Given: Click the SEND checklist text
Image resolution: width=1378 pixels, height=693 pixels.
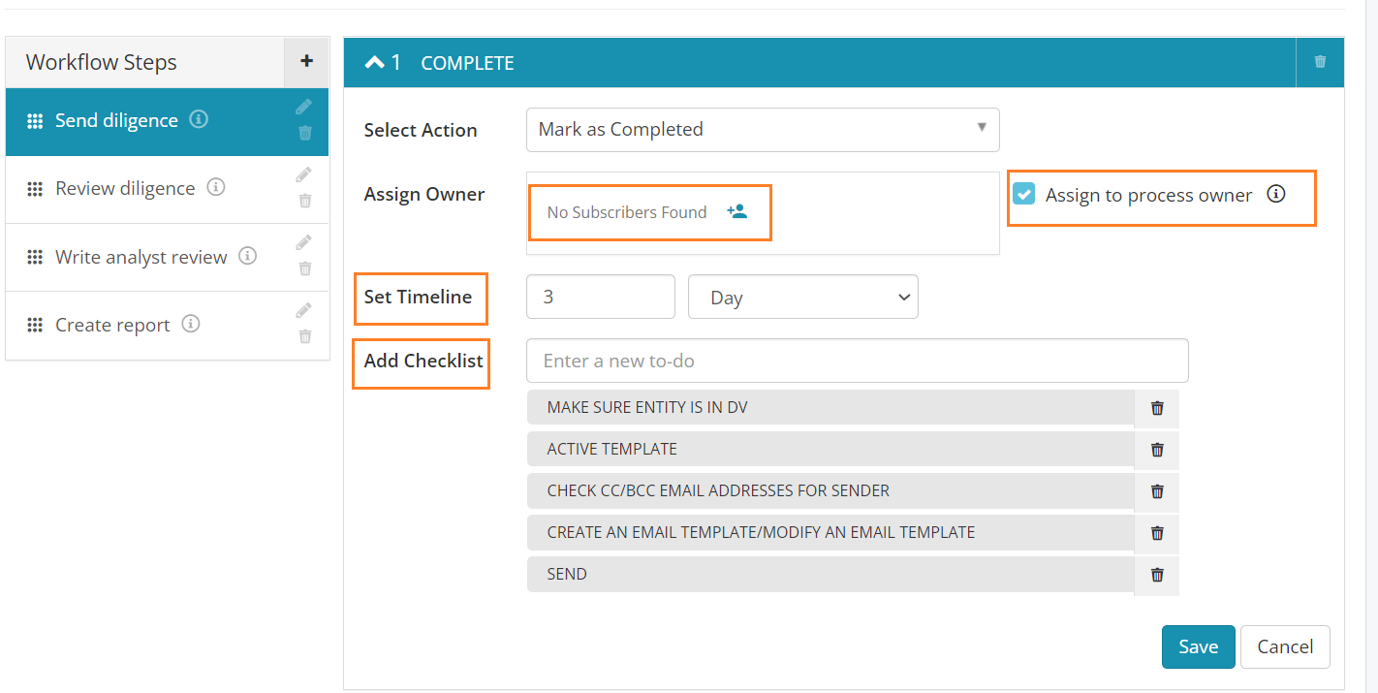Looking at the screenshot, I should (567, 575).
